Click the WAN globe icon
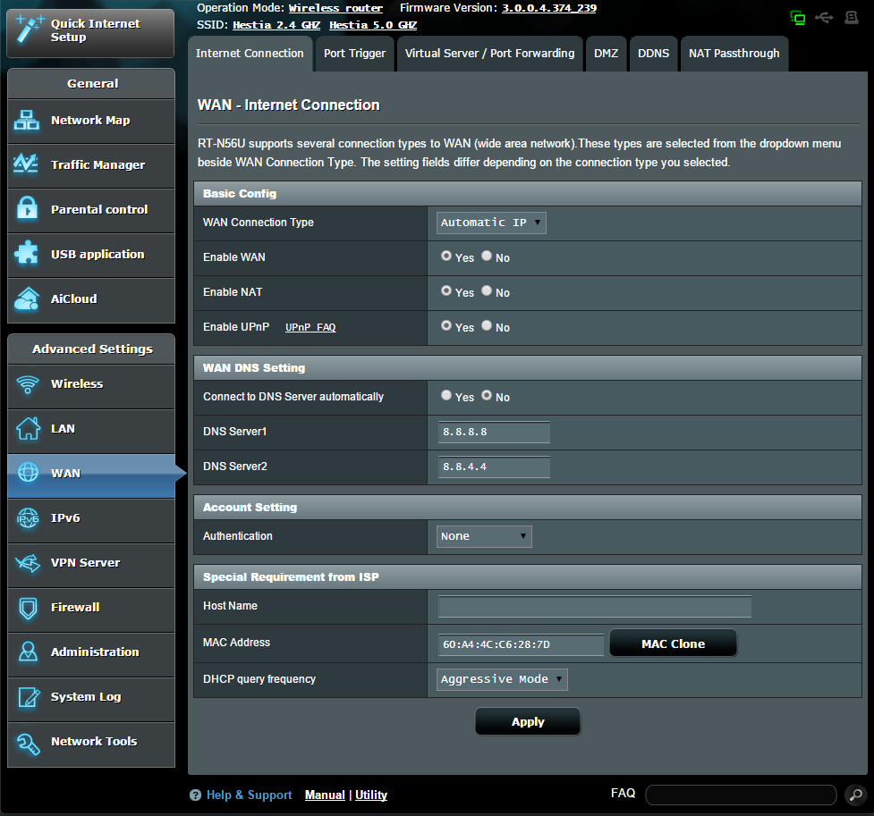874x816 pixels. pyautogui.click(x=28, y=472)
